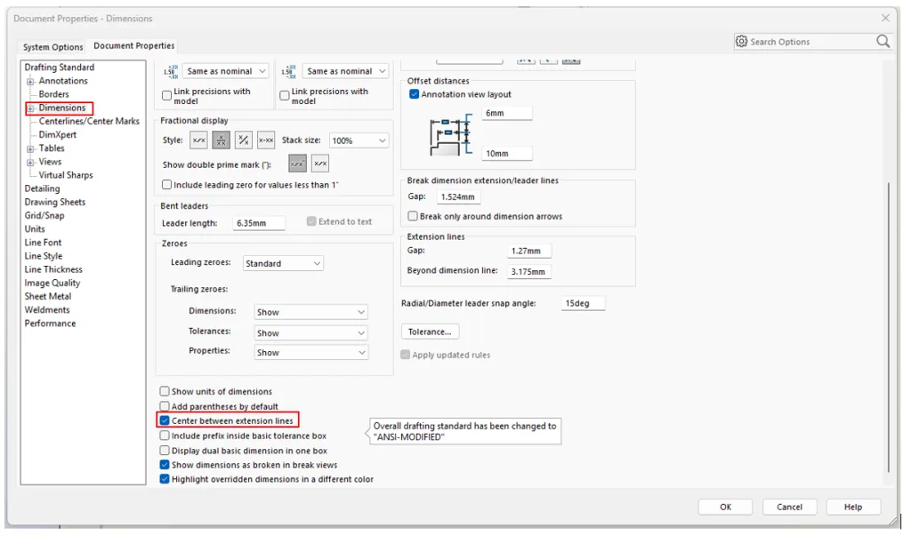This screenshot has height=536, width=911.
Task: Open trailing zeroes Properties dropdown
Action: (x=310, y=353)
